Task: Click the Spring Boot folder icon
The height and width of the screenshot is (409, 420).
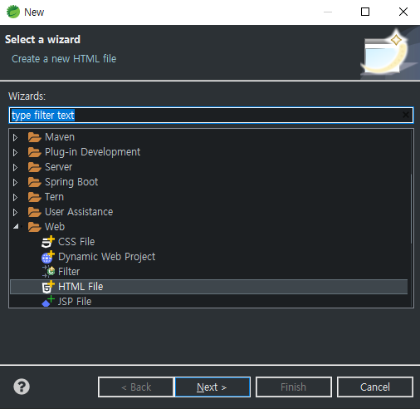Action: [x=35, y=182]
